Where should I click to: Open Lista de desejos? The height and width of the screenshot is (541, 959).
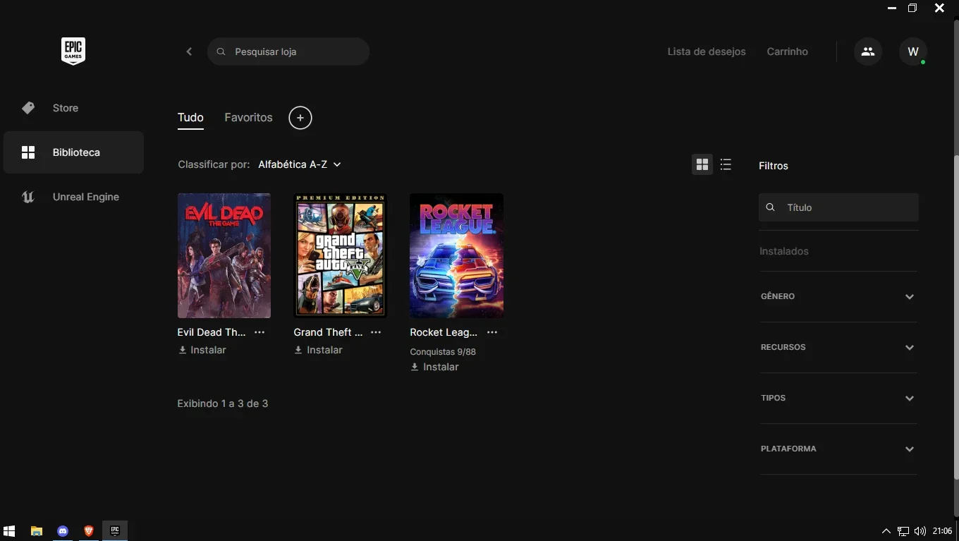tap(707, 51)
